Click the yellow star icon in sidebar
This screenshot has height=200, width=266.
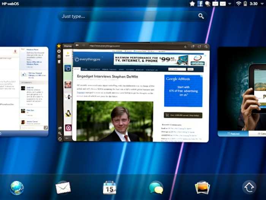click(x=59, y=46)
